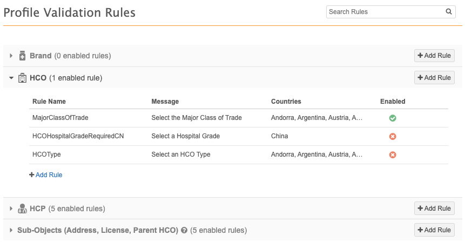This screenshot has height=242, width=465.
Task: Expand the Sub-Objects rules section
Action: pos(11,230)
